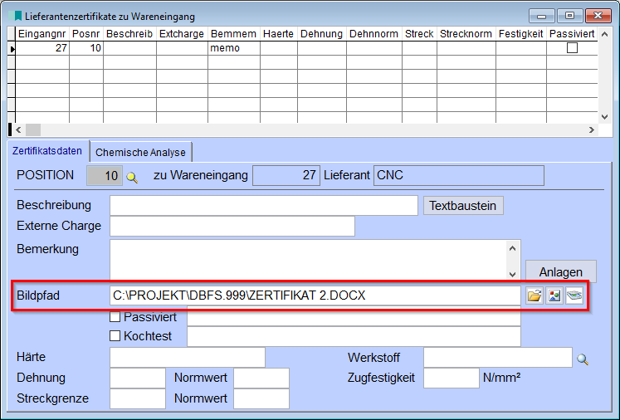Maximize the Lieferantenzertifikate window

point(569,16)
